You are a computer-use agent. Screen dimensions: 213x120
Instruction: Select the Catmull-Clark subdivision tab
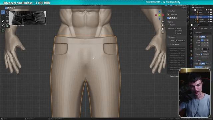pos(199,67)
